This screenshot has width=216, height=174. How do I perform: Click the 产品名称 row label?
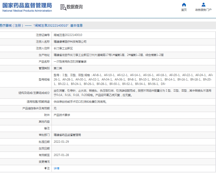(44, 61)
